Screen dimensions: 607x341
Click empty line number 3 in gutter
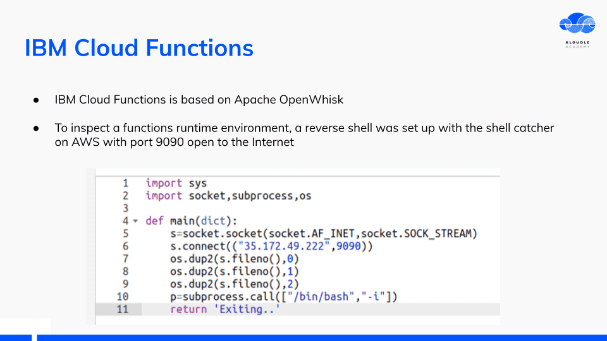click(125, 208)
